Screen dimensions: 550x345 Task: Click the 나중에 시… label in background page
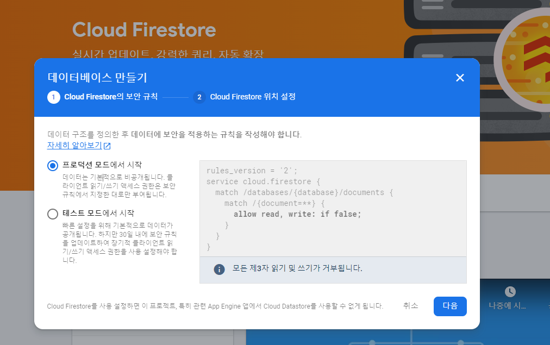click(507, 306)
